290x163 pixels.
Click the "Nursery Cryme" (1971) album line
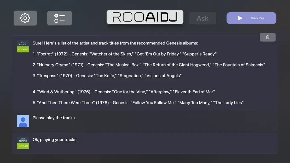(149, 65)
